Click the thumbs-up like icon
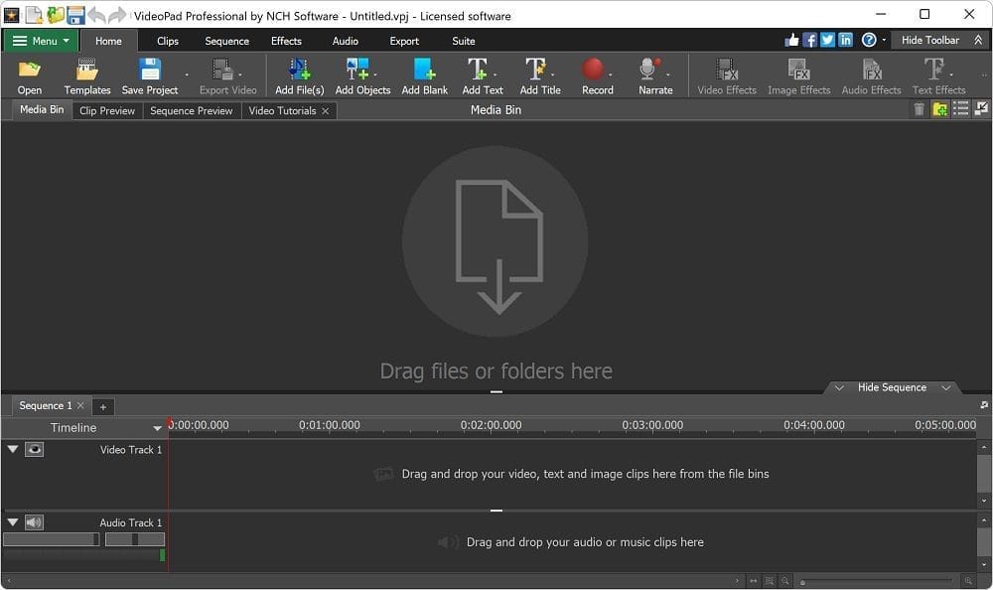Viewport: 993px width, 590px height. pos(791,40)
